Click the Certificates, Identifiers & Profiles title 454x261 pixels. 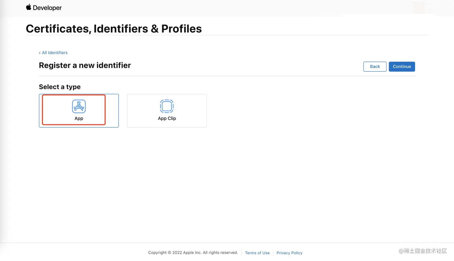114,29
